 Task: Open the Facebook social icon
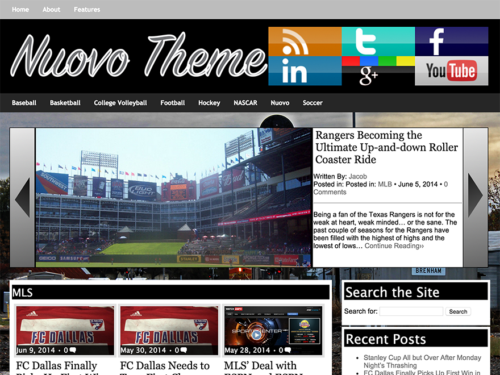click(451, 41)
